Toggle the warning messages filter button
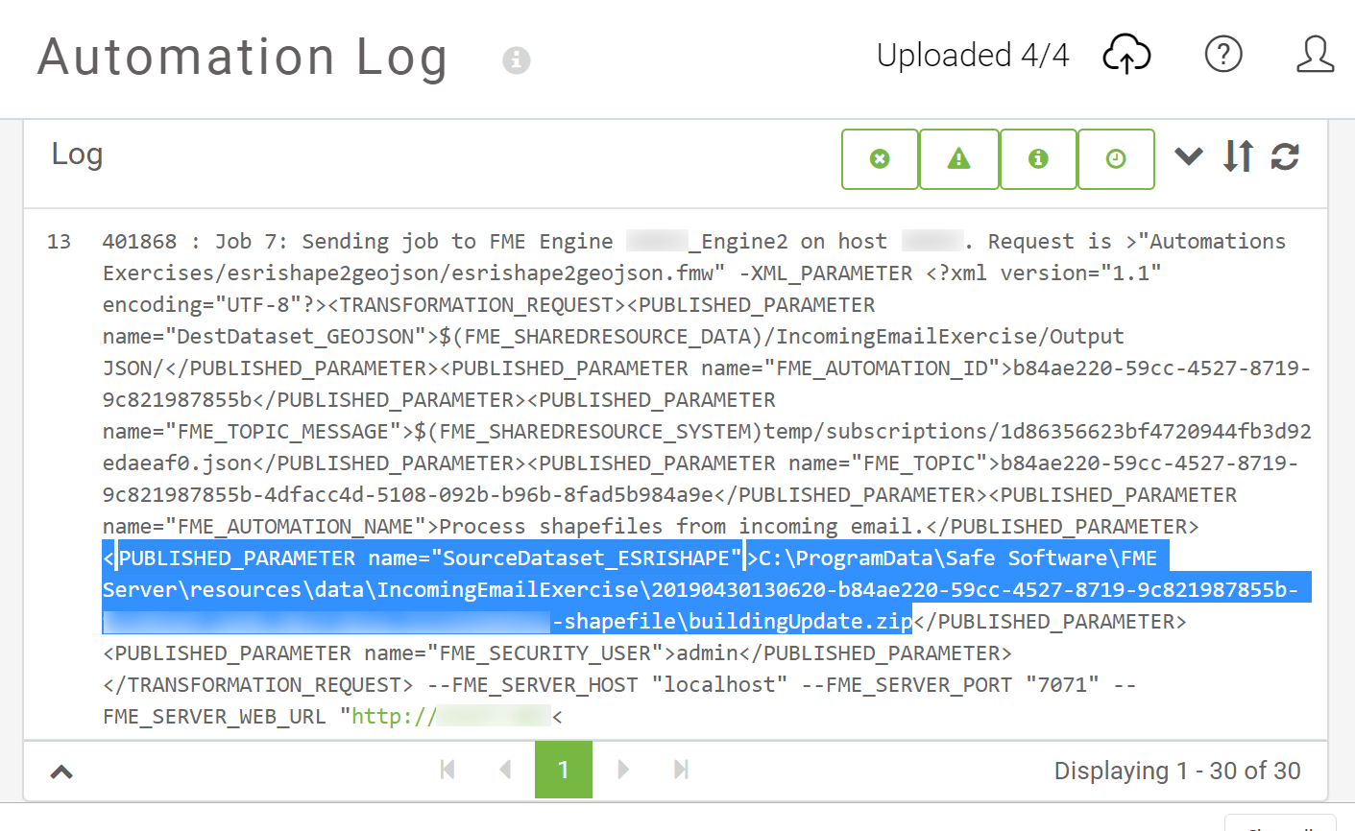Screen dimensions: 1355x831 click(x=958, y=159)
